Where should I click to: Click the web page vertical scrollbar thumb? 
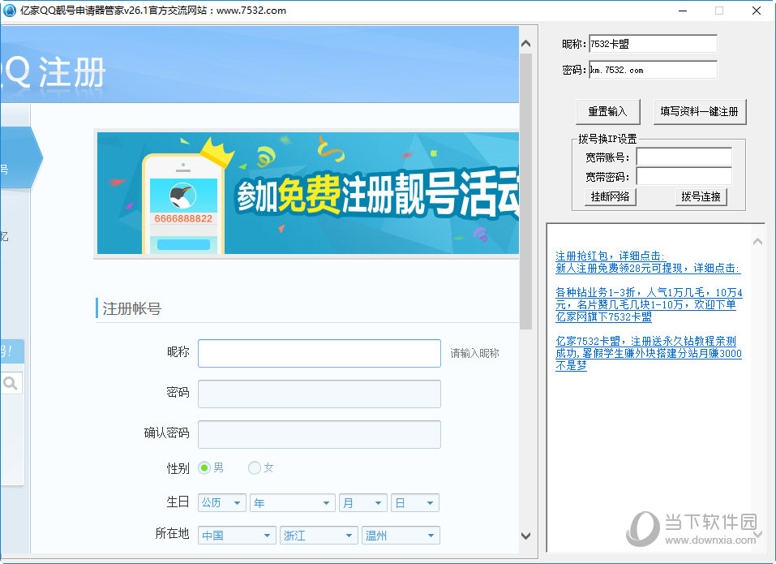(x=525, y=192)
